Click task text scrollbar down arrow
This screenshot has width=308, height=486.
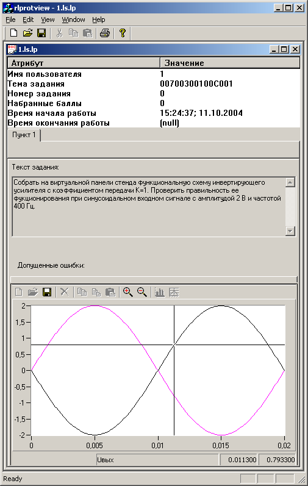(x=290, y=230)
